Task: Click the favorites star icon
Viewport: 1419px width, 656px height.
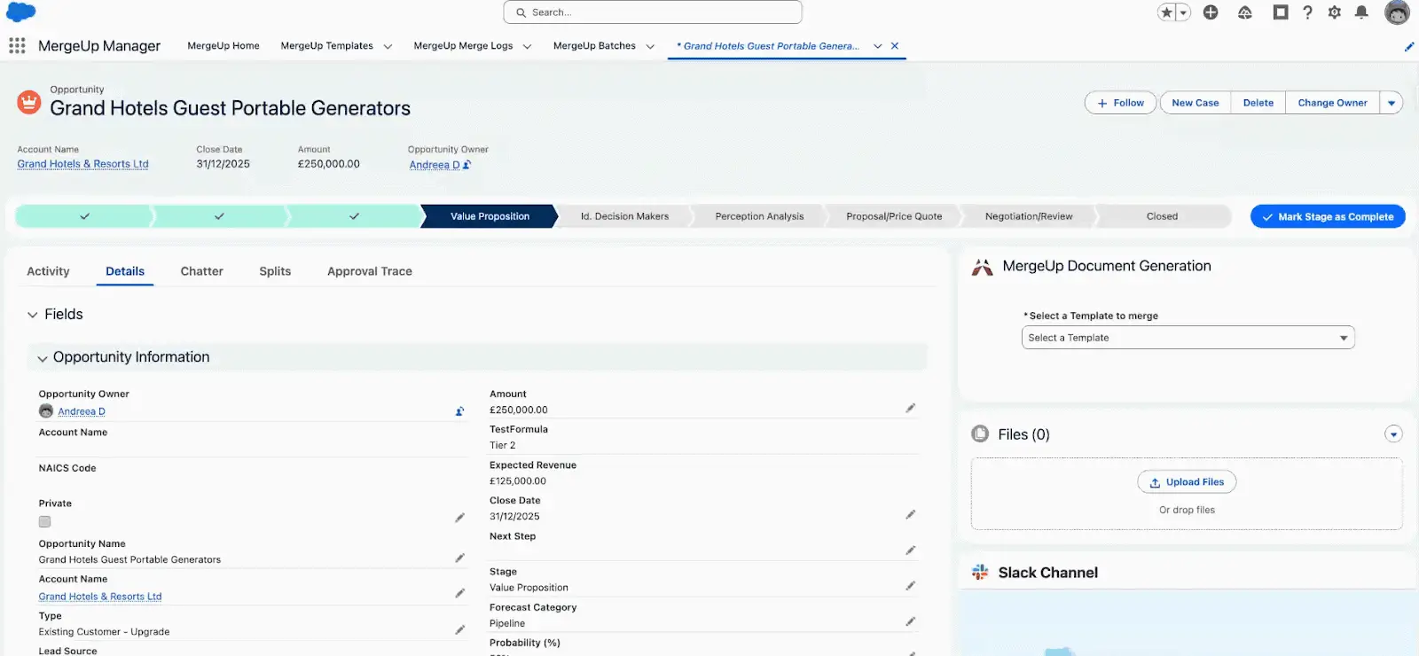Action: 1167,12
